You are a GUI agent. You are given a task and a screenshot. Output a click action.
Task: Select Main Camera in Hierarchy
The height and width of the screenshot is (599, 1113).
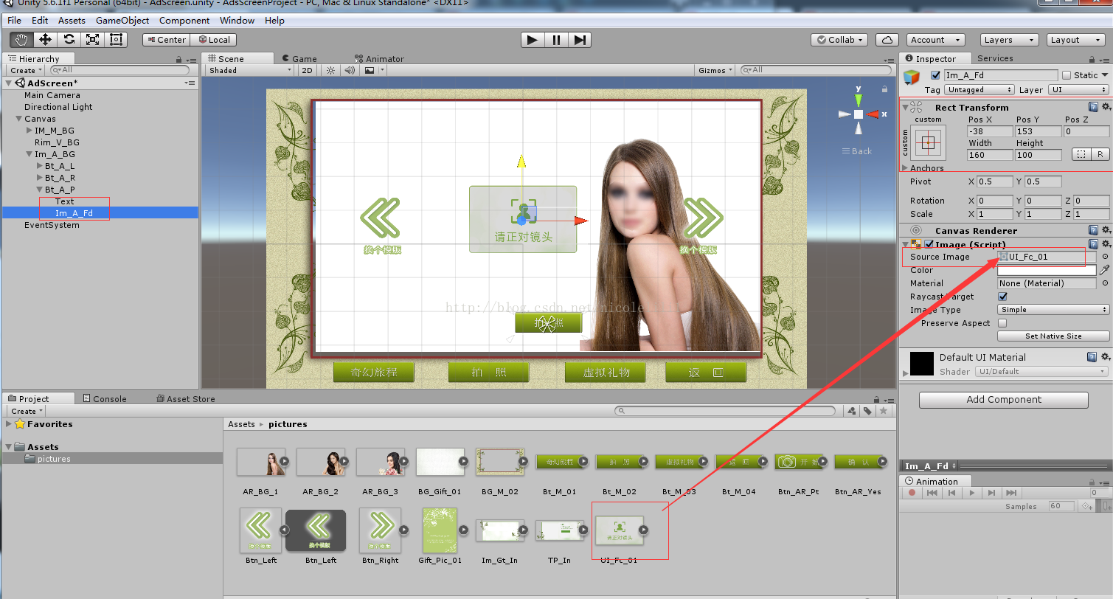click(x=52, y=95)
